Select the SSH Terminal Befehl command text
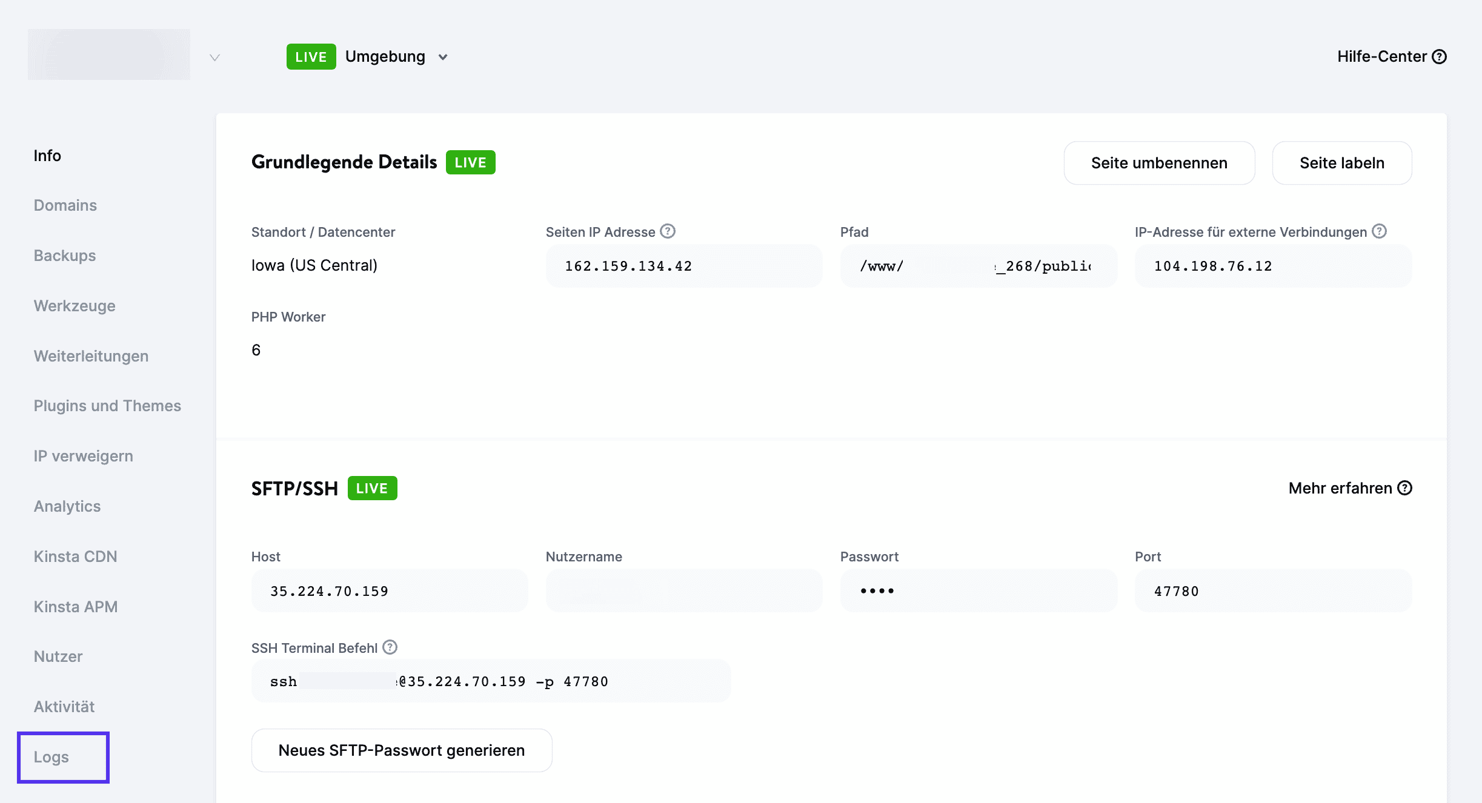The width and height of the screenshot is (1482, 803). pyautogui.click(x=491, y=681)
